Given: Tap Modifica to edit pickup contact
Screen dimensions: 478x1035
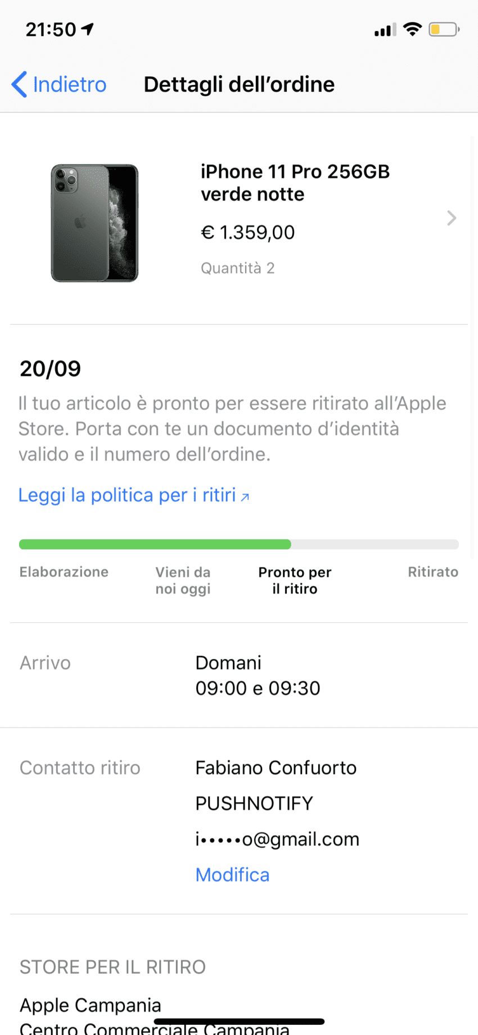Looking at the screenshot, I should tap(232, 875).
